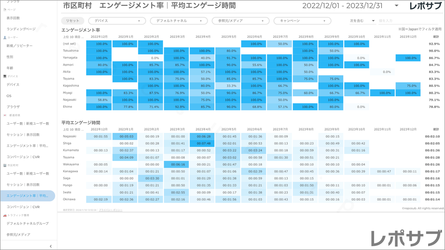The image size is (445, 250).
Task: Click the デバイス section header icon
Action: click(x=4, y=76)
